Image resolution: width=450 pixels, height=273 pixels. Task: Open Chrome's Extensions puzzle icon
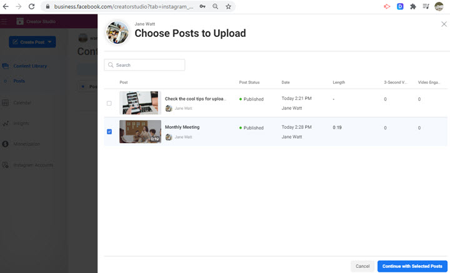pos(413,6)
